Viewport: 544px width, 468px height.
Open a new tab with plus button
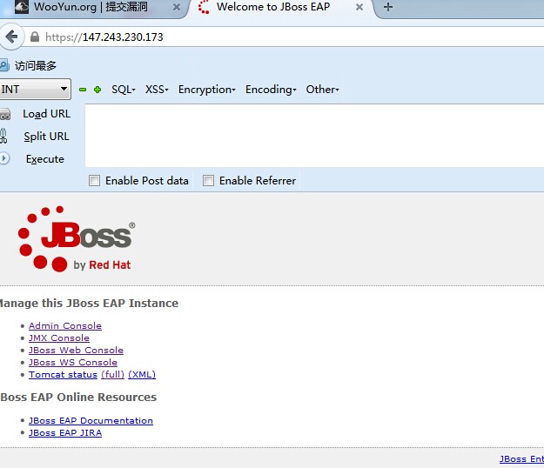pos(388,7)
